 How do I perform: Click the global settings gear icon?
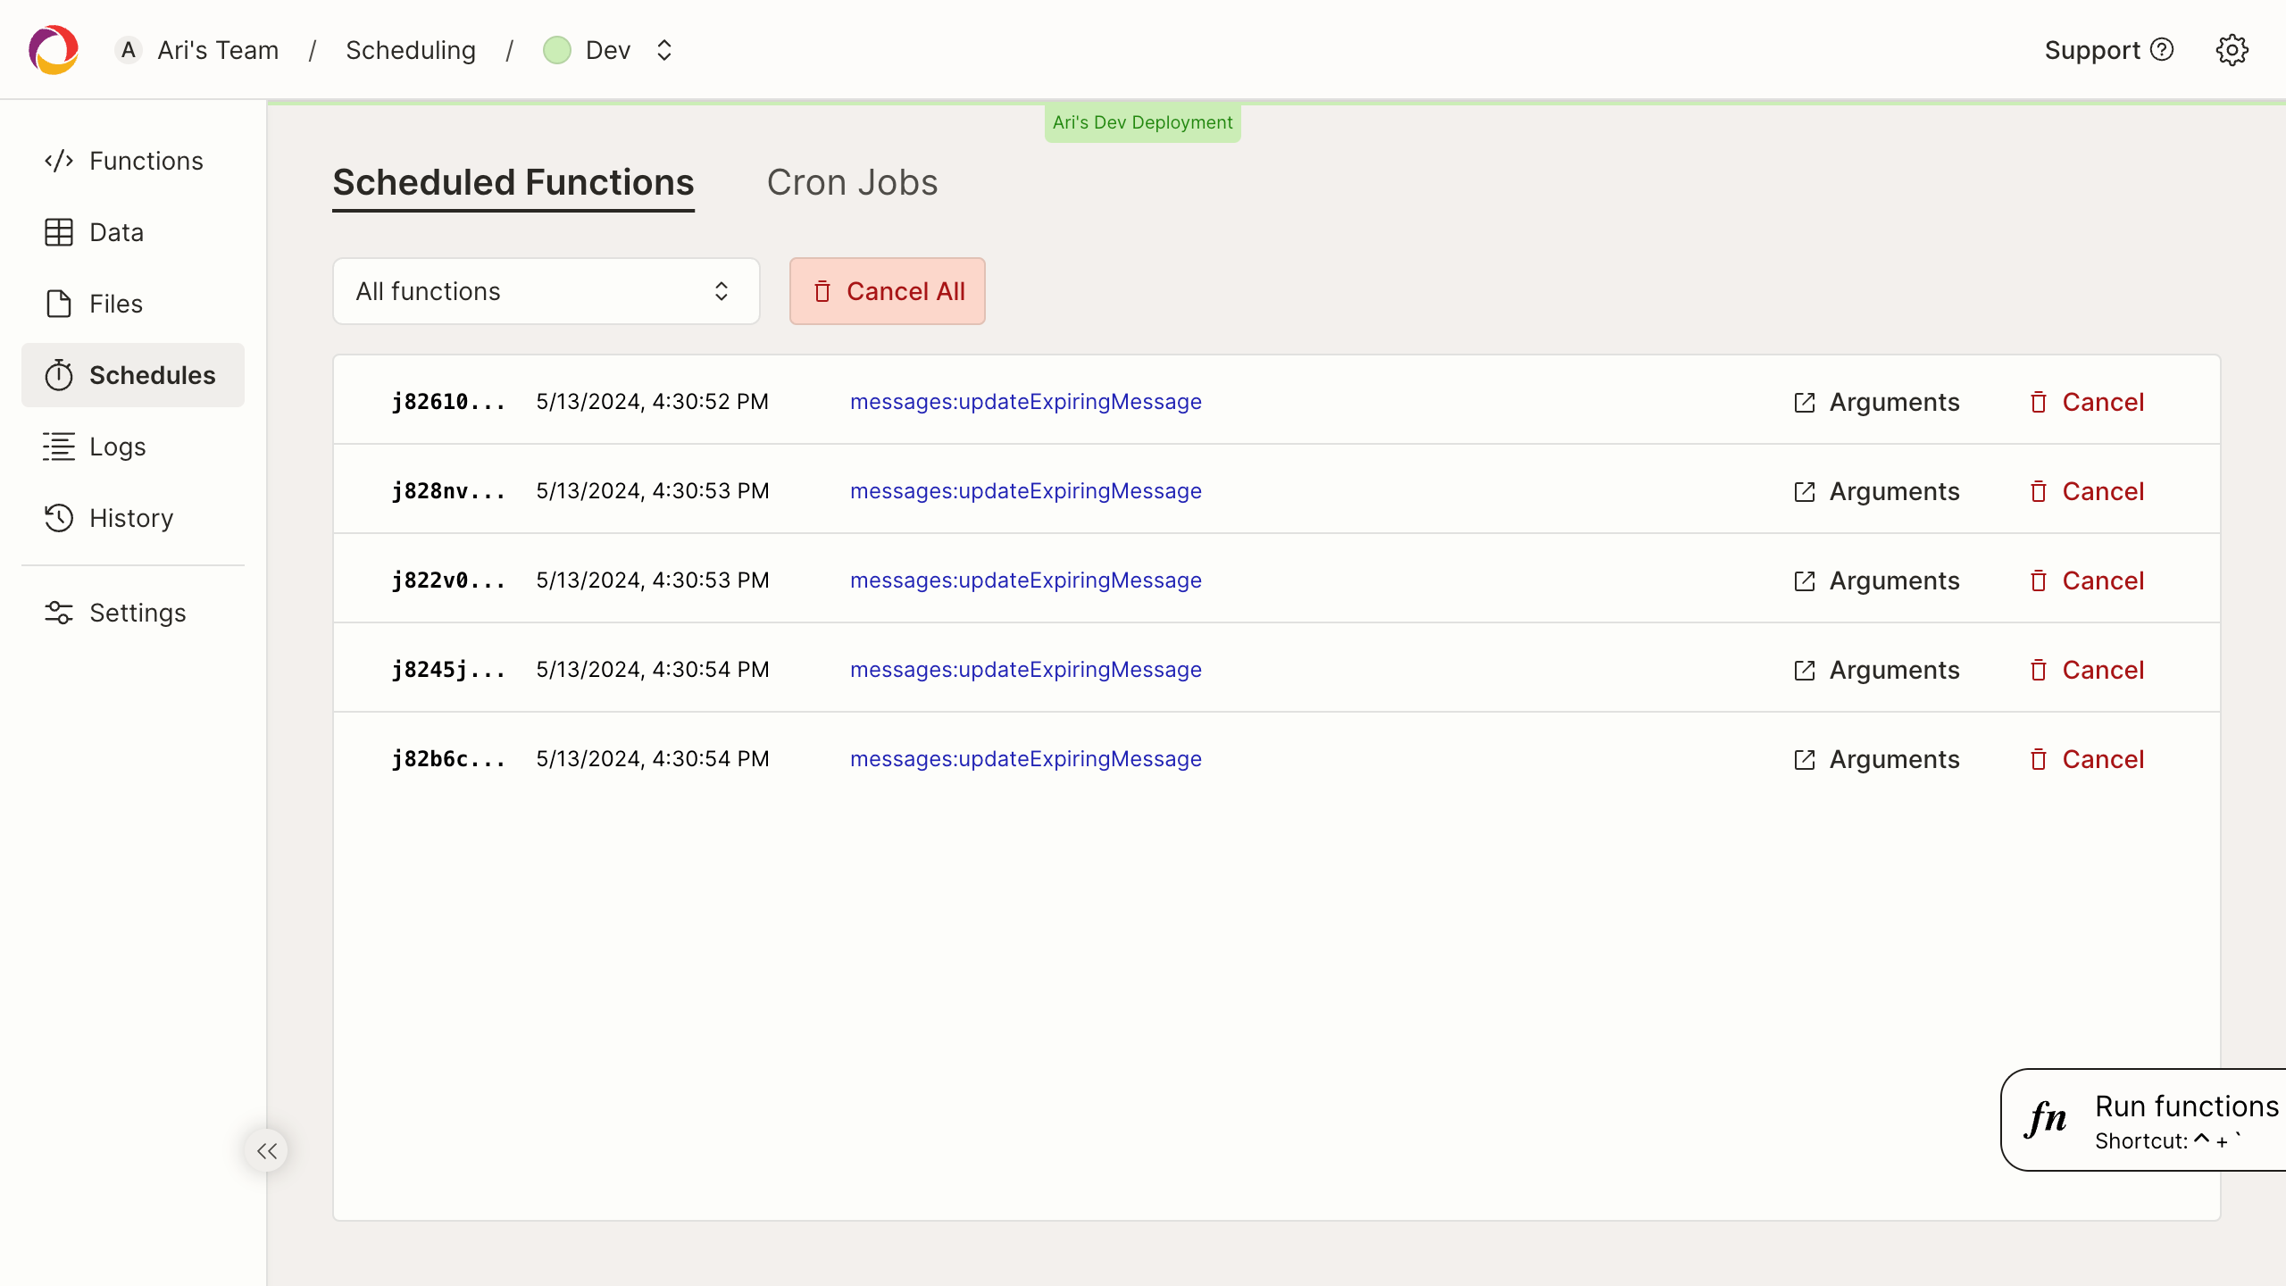click(2232, 50)
